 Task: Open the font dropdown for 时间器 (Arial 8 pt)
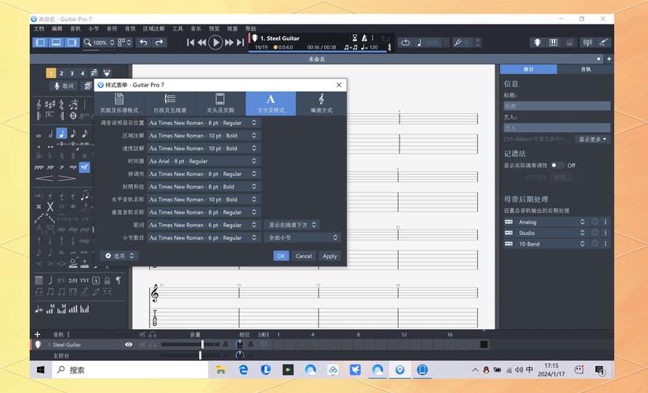tap(204, 161)
